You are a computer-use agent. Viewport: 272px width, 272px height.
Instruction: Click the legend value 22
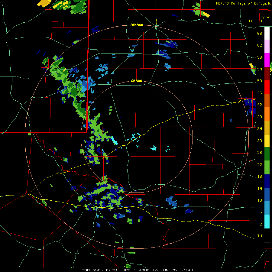pos(260,164)
